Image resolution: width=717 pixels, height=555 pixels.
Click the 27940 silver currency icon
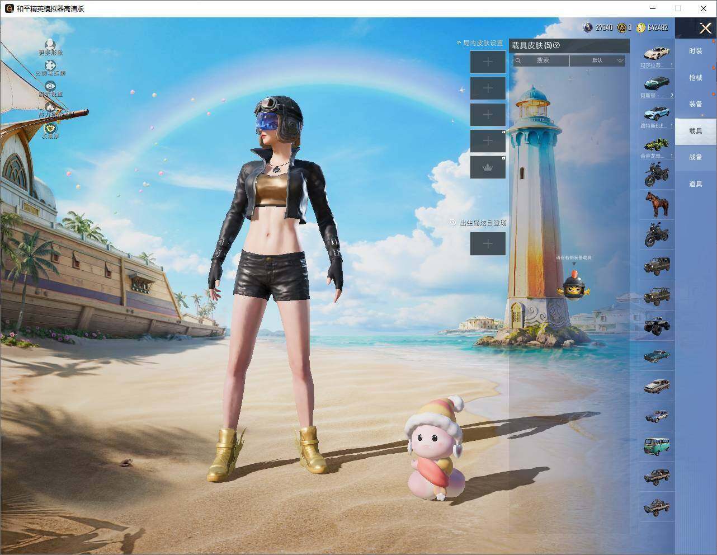[x=587, y=27]
